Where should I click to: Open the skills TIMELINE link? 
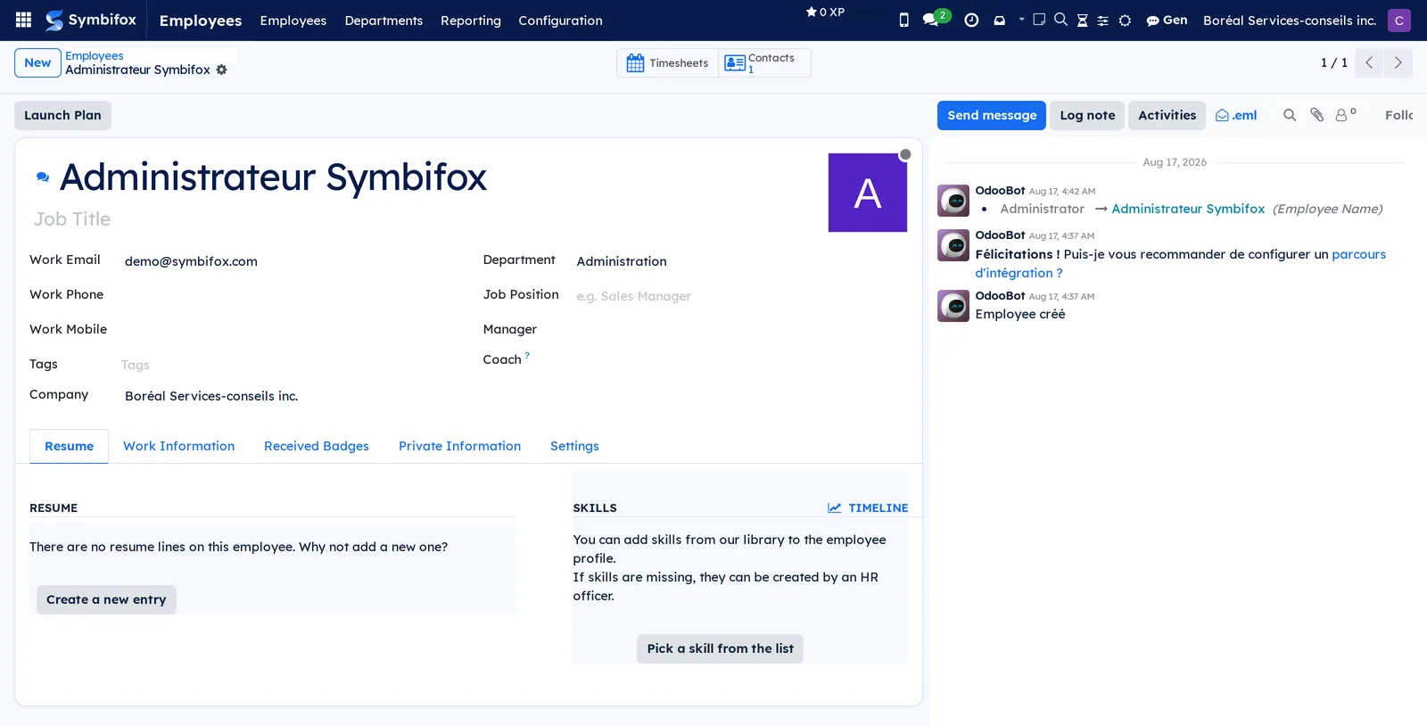point(868,507)
